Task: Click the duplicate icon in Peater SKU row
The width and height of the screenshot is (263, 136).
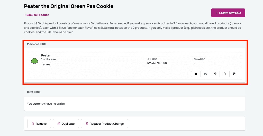Action: [x=215, y=74]
